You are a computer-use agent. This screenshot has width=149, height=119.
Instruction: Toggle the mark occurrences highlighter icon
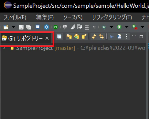72,27
